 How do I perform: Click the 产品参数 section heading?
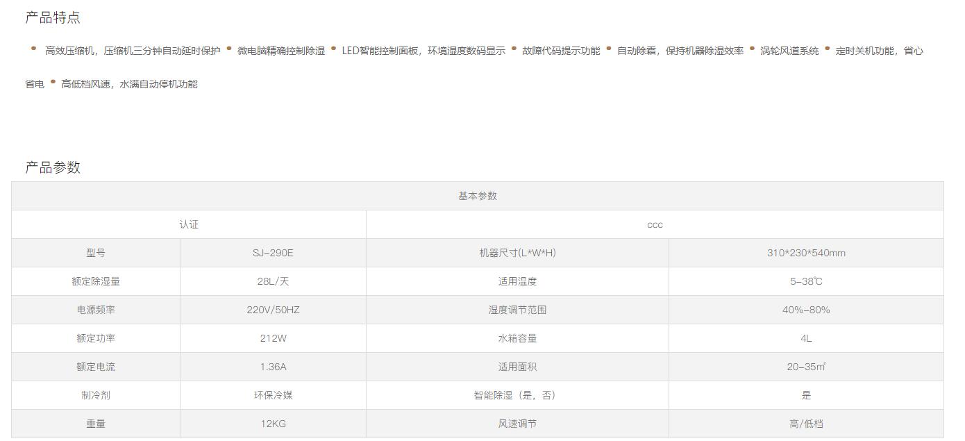53,167
